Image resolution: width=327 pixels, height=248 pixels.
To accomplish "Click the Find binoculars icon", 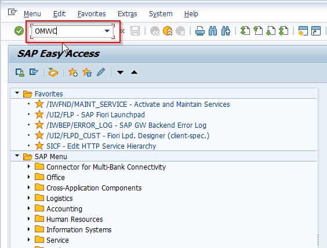I will click(x=213, y=31).
